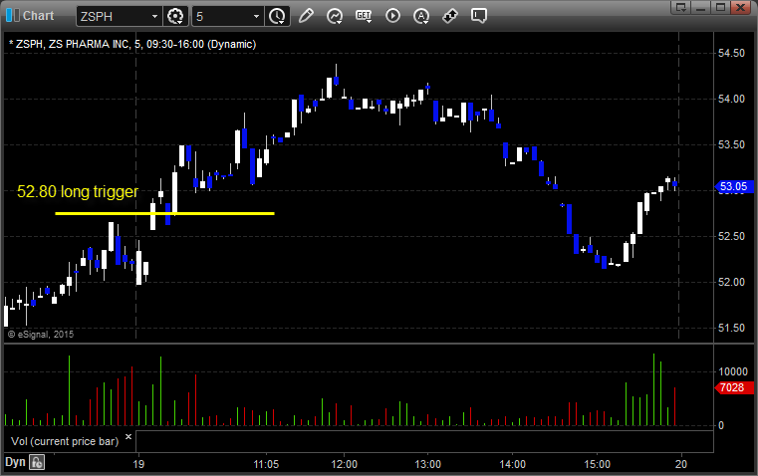Open the window options dropdown button
This screenshot has height=476, width=758.
(680, 7)
